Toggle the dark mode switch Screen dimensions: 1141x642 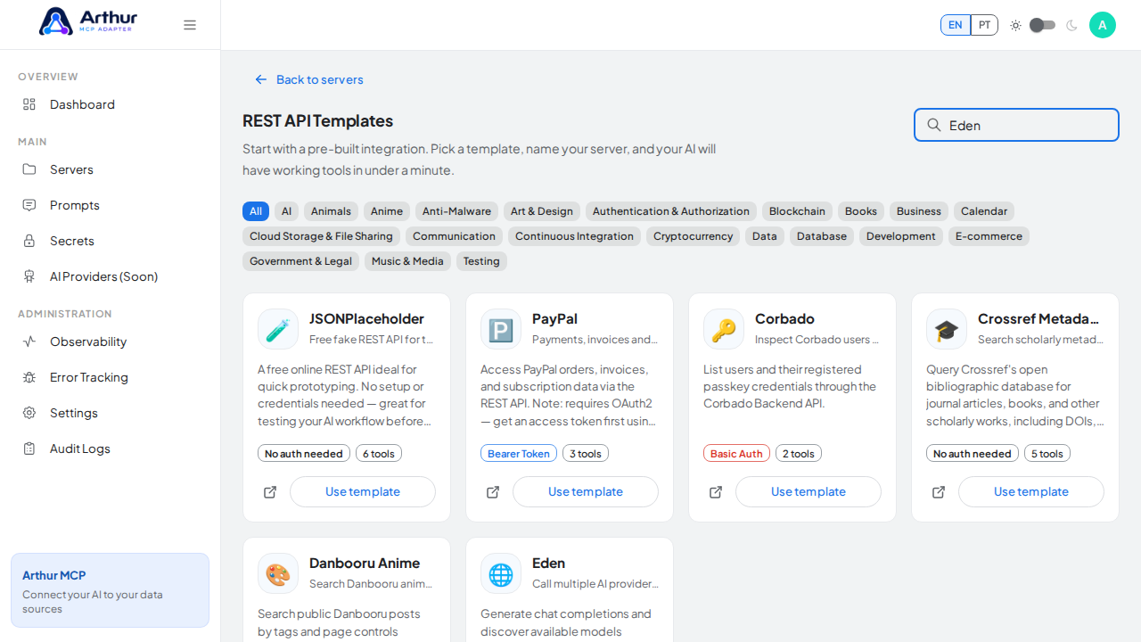(1043, 25)
